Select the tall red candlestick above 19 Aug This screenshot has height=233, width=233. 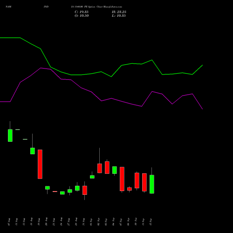(x=40, y=164)
